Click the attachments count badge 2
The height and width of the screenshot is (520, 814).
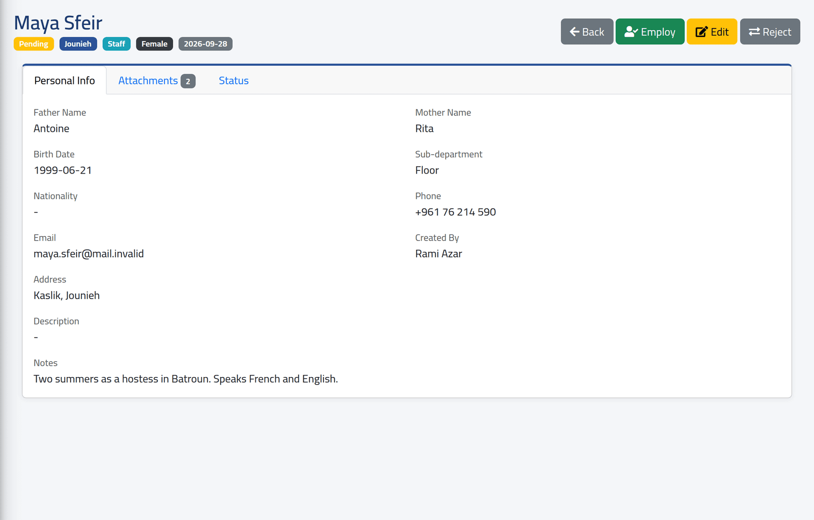coord(188,81)
